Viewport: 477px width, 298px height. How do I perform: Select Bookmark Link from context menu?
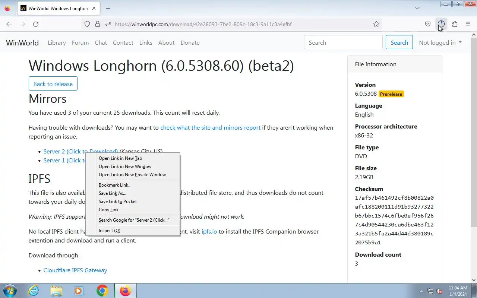pos(132,185)
